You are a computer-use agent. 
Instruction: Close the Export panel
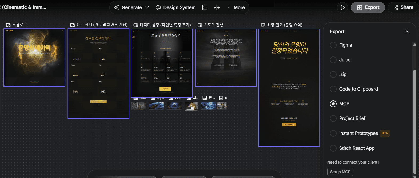tap(407, 31)
